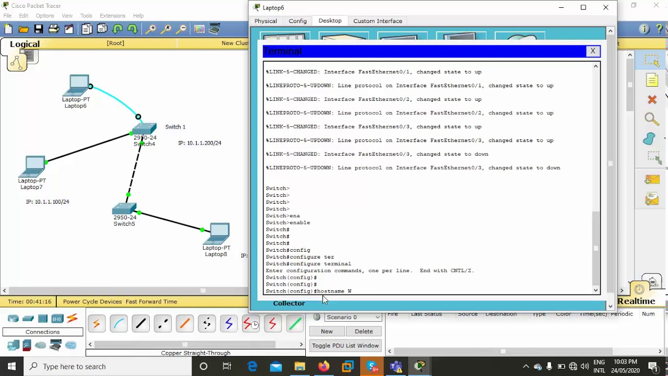Select the Console cable
This screenshot has width=668, height=376.
[x=118, y=324]
